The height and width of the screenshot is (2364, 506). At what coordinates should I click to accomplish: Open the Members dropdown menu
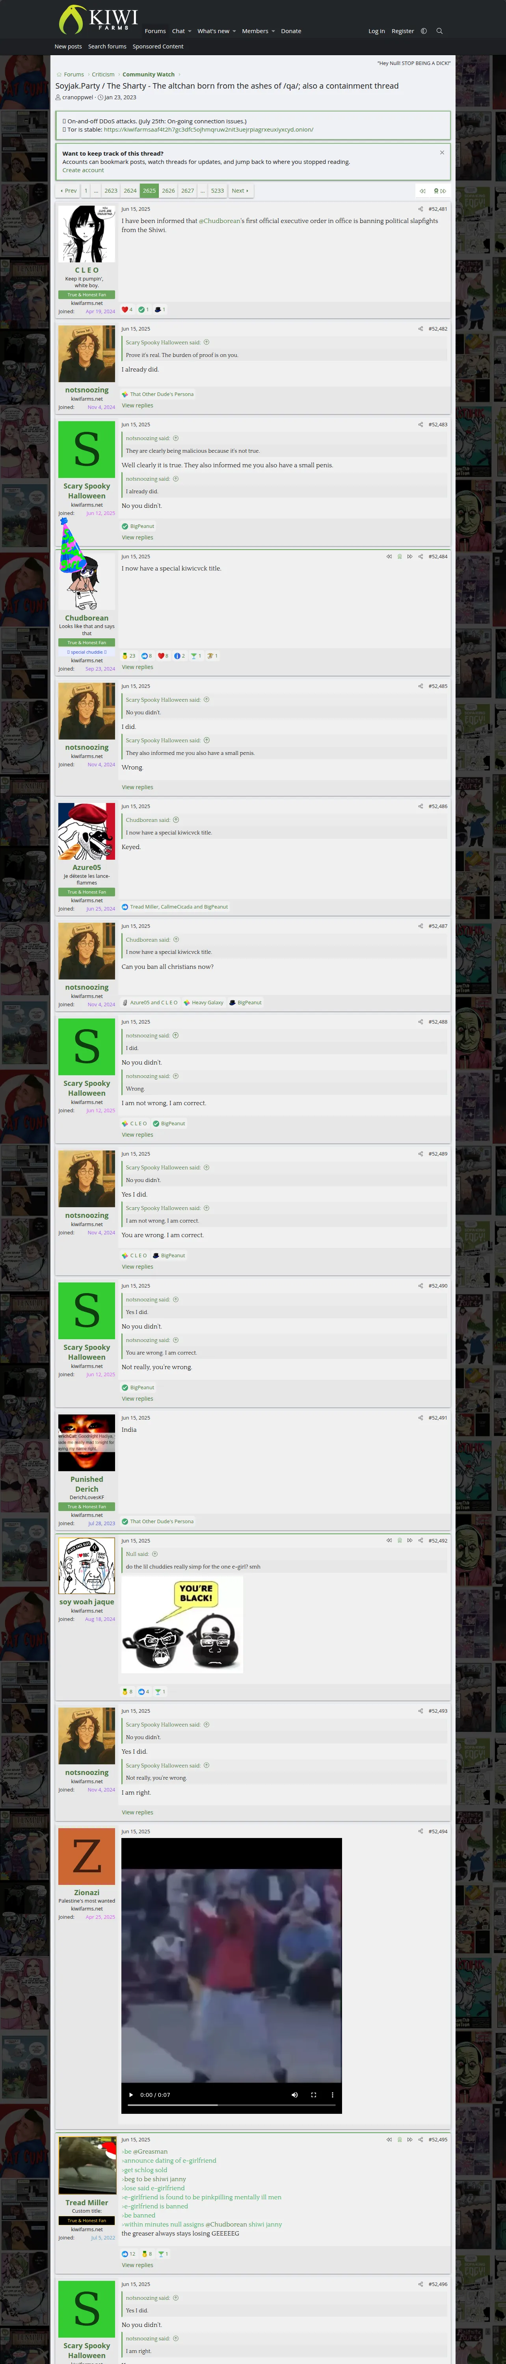click(x=258, y=31)
